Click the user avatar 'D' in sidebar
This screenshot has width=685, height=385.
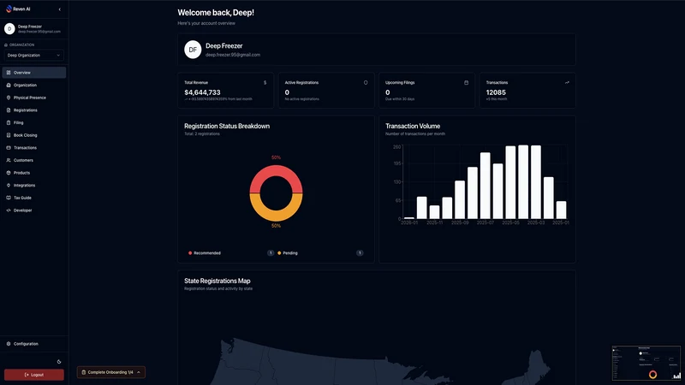pyautogui.click(x=9, y=29)
